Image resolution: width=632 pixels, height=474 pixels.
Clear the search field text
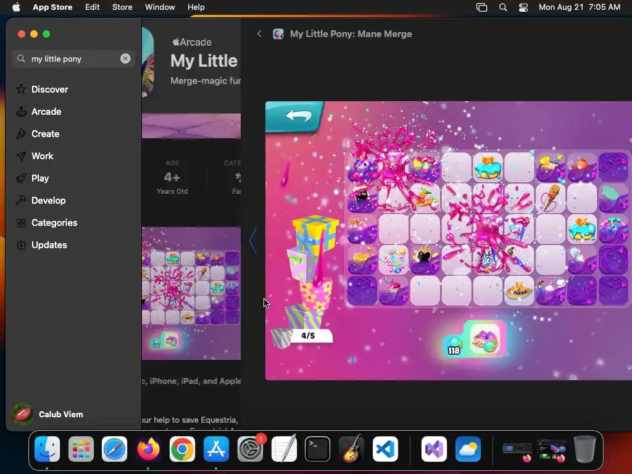[125, 59]
